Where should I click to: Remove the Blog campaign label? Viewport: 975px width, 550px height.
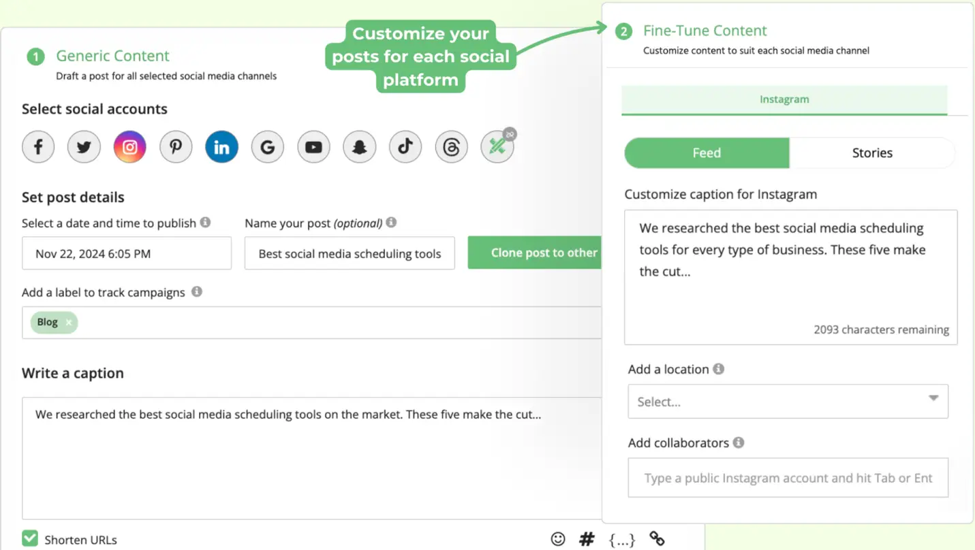coord(67,322)
